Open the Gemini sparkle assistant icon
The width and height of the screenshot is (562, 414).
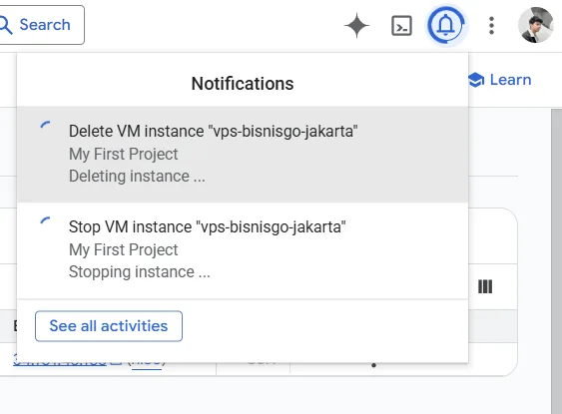coord(356,25)
